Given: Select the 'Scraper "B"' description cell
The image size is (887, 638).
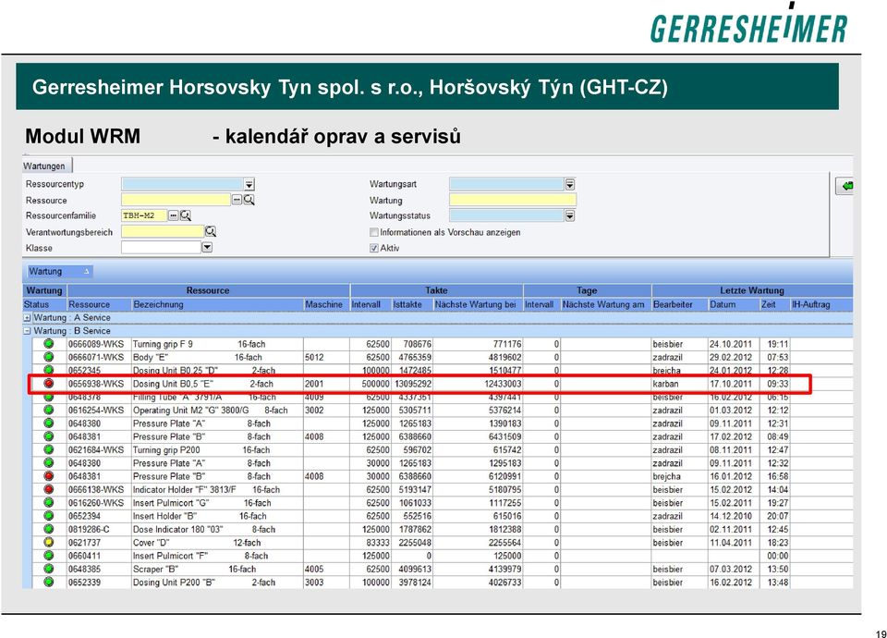Looking at the screenshot, I should click(217, 569).
